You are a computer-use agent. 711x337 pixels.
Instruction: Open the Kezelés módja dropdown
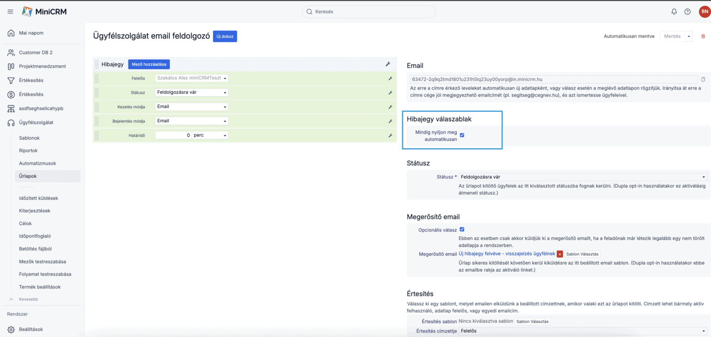click(191, 107)
